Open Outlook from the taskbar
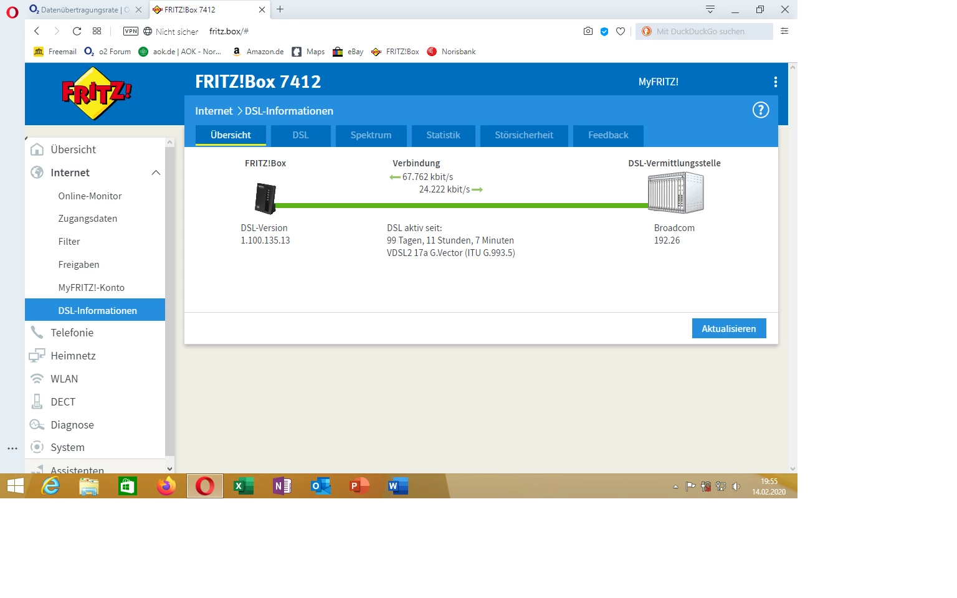This screenshot has width=957, height=598. pyautogui.click(x=321, y=486)
